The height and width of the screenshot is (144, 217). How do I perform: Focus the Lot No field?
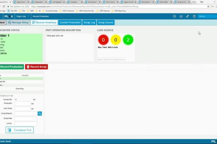tap(26, 124)
